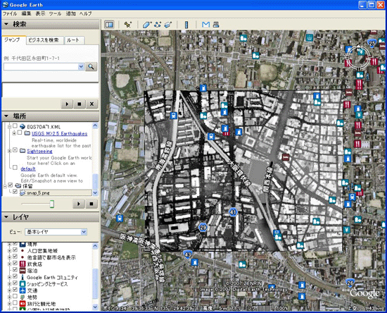This screenshot has height=313, width=387.
Task: Check the default view checkbox
Action: click(15, 168)
